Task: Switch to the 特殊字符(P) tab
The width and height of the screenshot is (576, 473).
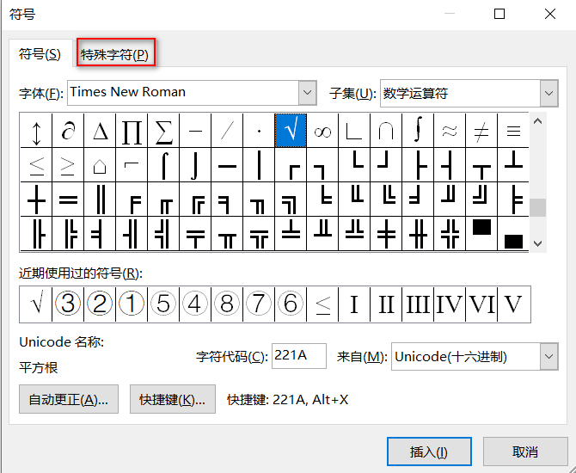Action: [x=114, y=55]
